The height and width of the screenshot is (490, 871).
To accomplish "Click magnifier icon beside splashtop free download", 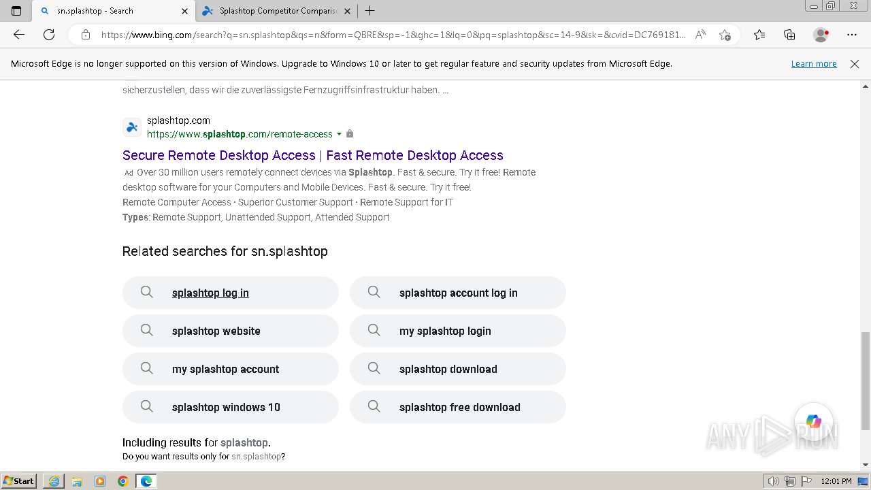I will point(374,406).
